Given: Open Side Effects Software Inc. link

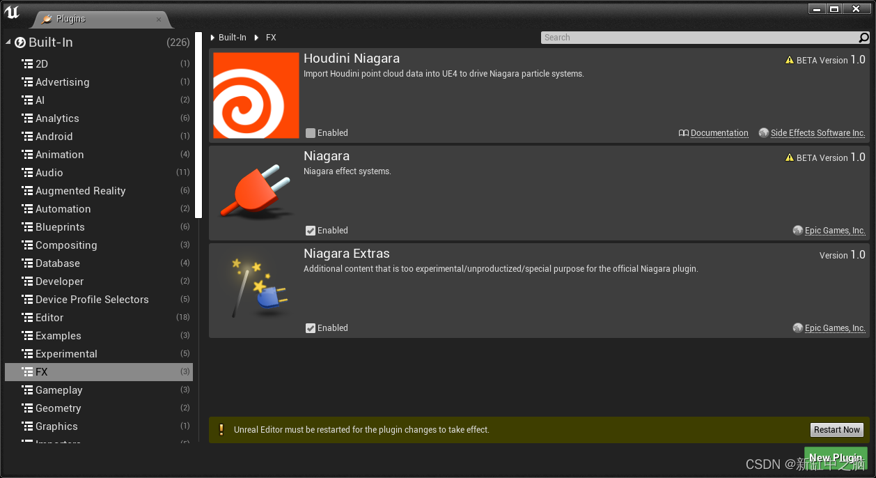Looking at the screenshot, I should pos(818,133).
